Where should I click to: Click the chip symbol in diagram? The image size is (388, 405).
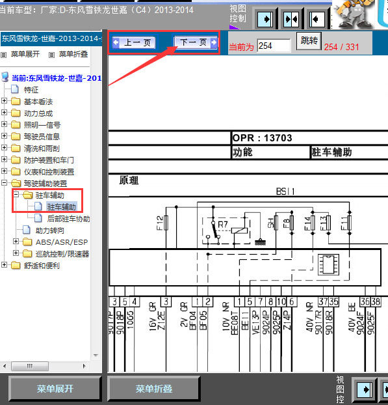click(328, 264)
